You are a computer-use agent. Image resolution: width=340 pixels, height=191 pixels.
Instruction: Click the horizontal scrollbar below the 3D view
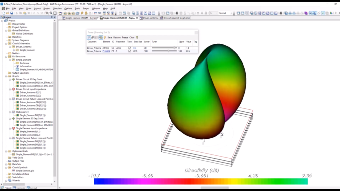215,188
